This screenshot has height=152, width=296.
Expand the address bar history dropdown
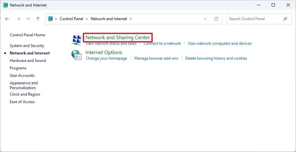(x=205, y=19)
